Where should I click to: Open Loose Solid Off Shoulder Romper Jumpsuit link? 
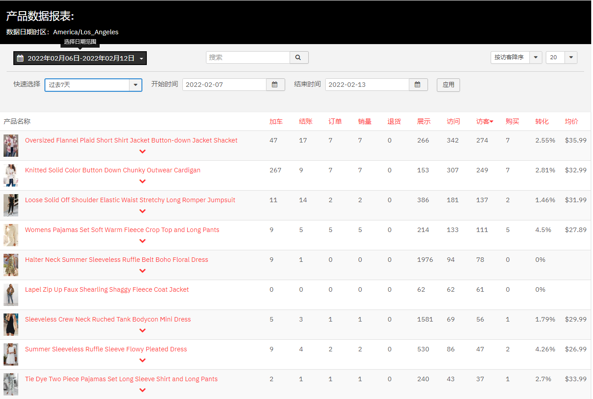(130, 200)
